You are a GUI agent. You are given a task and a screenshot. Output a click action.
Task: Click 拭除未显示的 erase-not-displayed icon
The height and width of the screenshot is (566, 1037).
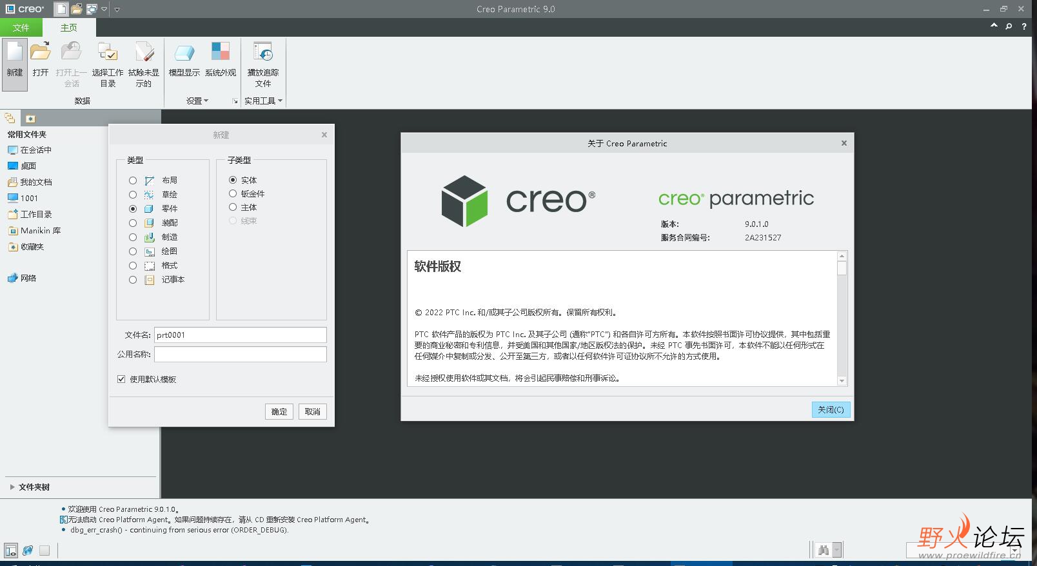[x=144, y=52]
